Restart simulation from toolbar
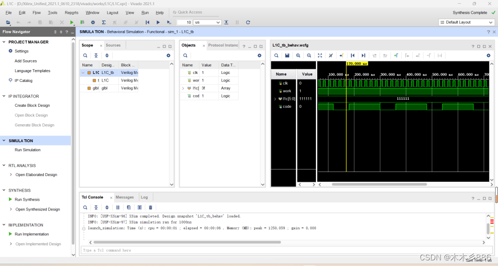The width and height of the screenshot is (498, 266). [147, 23]
